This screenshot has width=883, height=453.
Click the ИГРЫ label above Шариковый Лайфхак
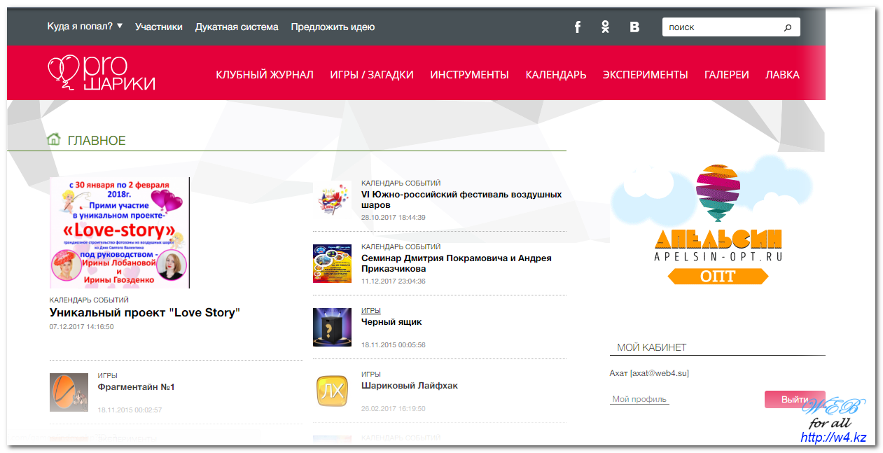pyautogui.click(x=371, y=375)
